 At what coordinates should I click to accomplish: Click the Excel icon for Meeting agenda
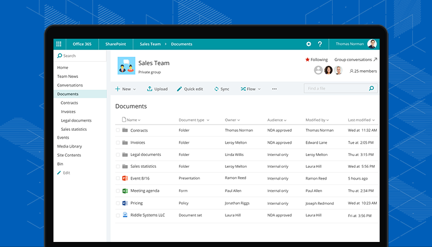[125, 190]
